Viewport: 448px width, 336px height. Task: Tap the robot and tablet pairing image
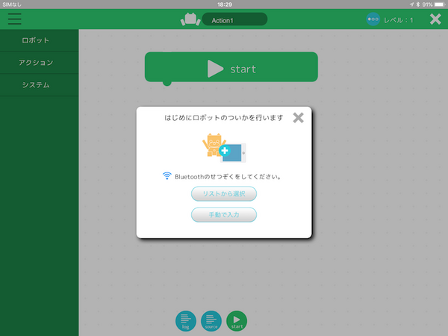[224, 148]
